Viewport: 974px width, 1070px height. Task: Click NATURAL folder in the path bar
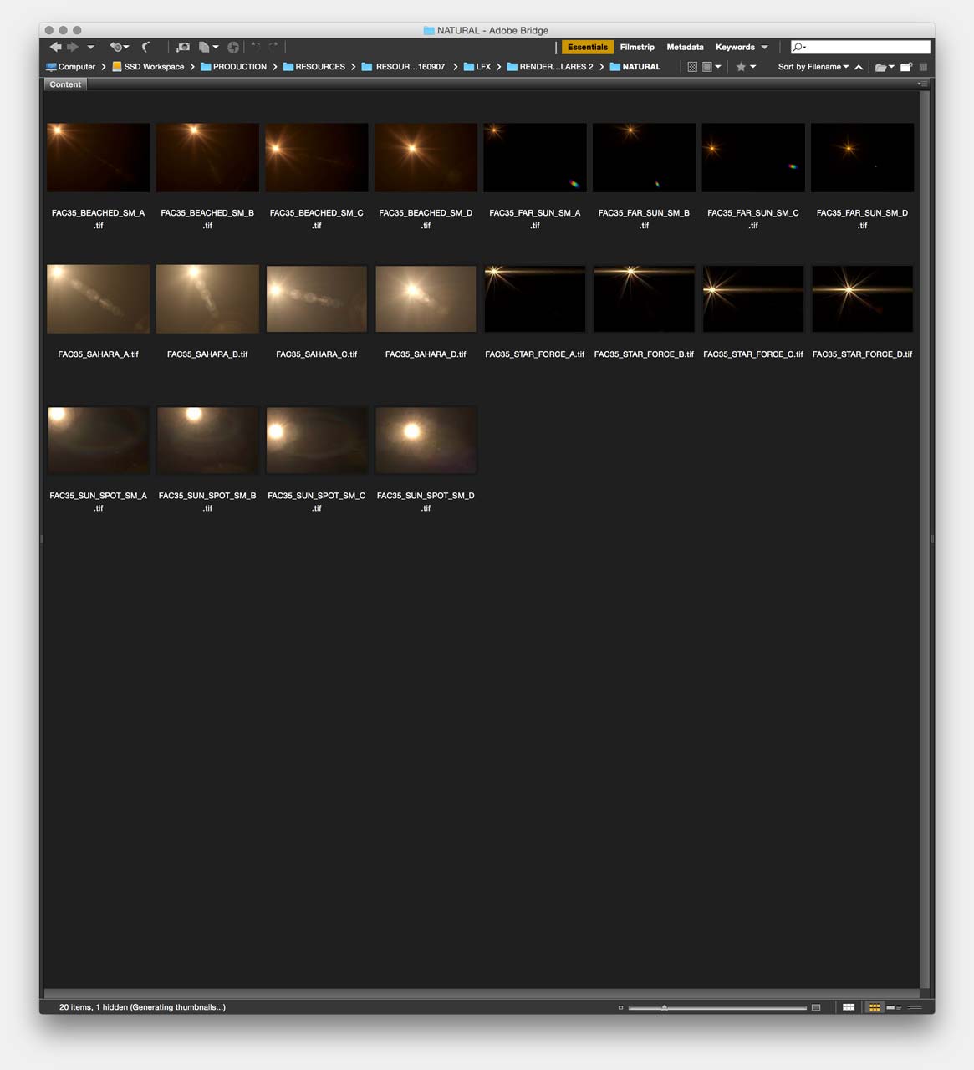(x=635, y=67)
